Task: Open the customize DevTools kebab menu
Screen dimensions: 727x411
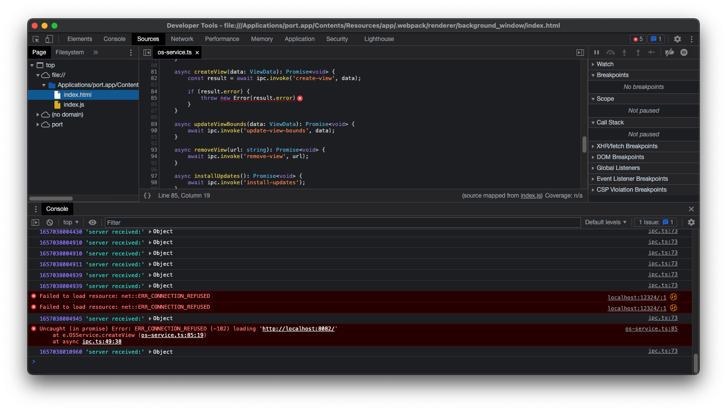Action: [x=691, y=39]
